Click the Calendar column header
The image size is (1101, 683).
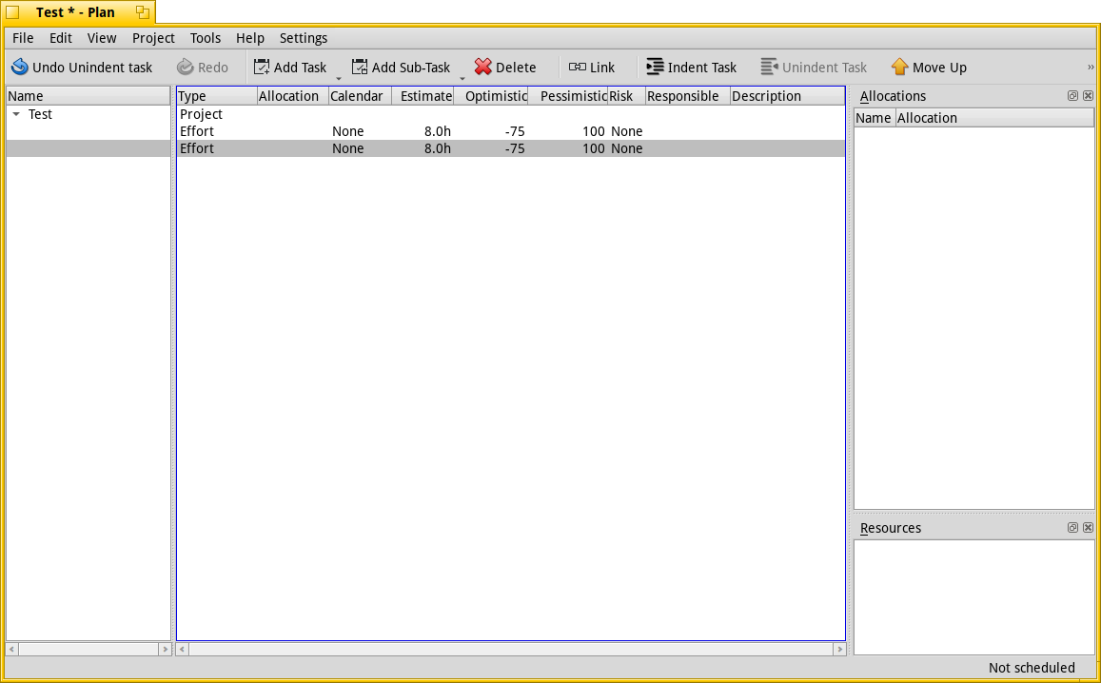[361, 96]
